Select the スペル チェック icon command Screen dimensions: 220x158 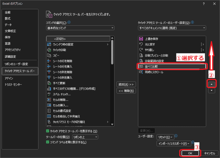point(49,94)
